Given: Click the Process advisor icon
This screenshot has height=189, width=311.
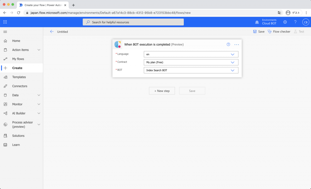Looking at the screenshot, I should (x=5, y=124).
